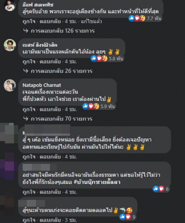View edit history via แก้ไขแล้ว
Screen dimensions: 185x223
[x=91, y=22]
